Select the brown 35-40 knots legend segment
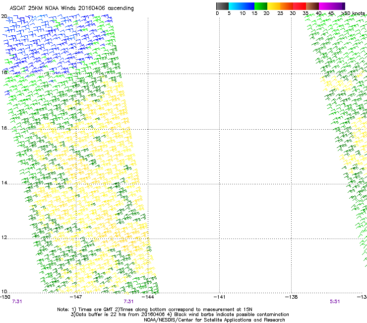The height and width of the screenshot is (323, 367). point(312,6)
